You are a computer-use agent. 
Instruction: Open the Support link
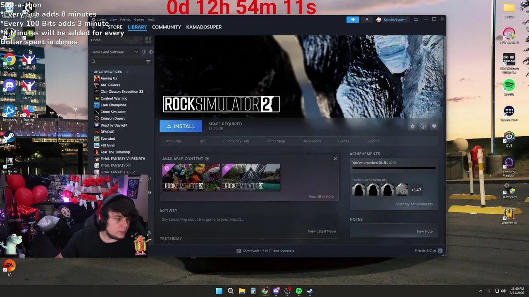coord(372,141)
